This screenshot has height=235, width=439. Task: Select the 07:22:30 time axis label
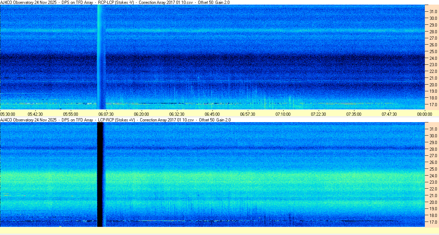pos(319,114)
